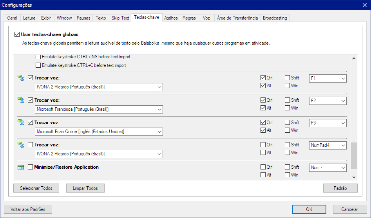This screenshot has height=218, width=371.
Task: Click the voice-switch icon beside the F1 hotkey row
Action: pyautogui.click(x=21, y=78)
